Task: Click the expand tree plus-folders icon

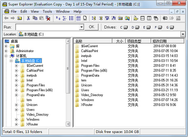Action: pyautogui.click(x=94, y=18)
